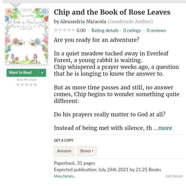Rate this book five stars
Image resolution: width=186 pixels, height=186 pixels.
[35, 85]
